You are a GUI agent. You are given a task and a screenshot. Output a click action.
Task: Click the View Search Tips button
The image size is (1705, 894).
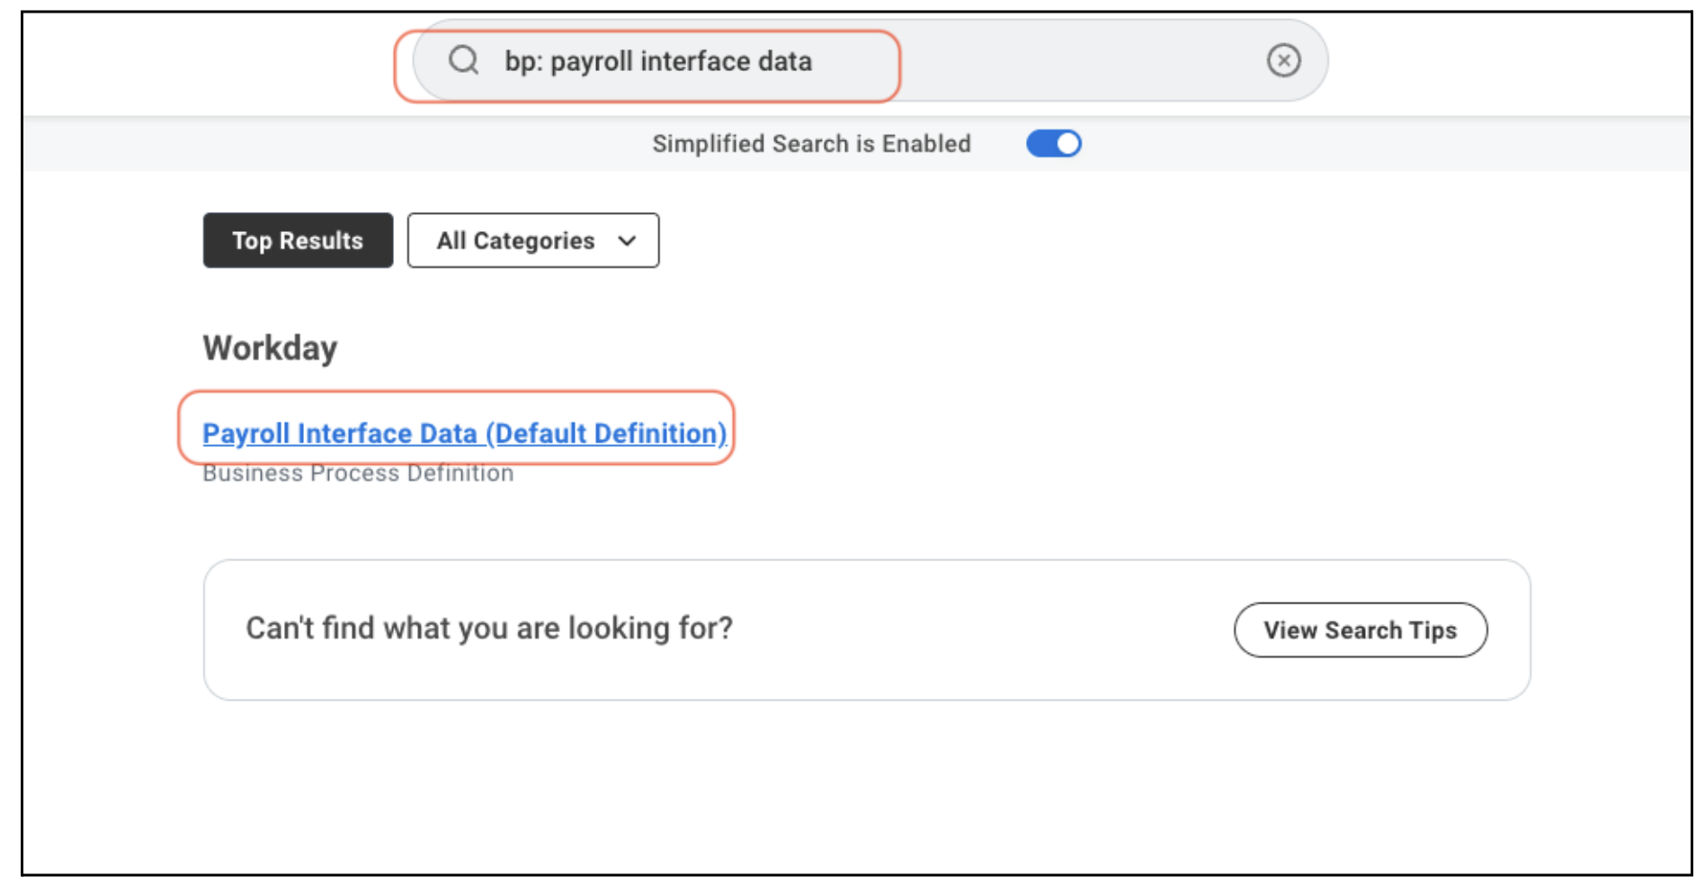click(1360, 630)
